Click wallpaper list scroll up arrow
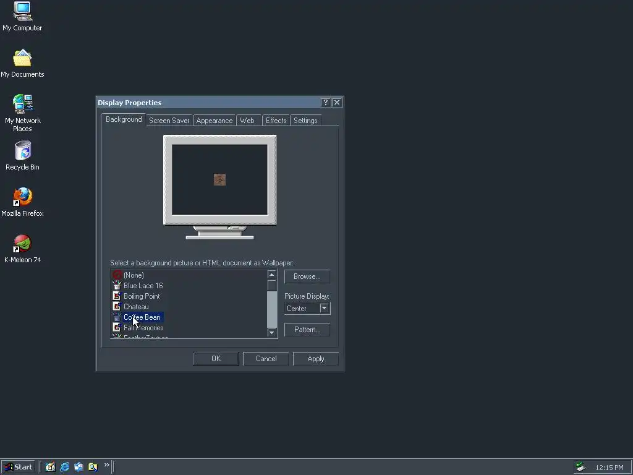The width and height of the screenshot is (633, 475). pyautogui.click(x=272, y=275)
